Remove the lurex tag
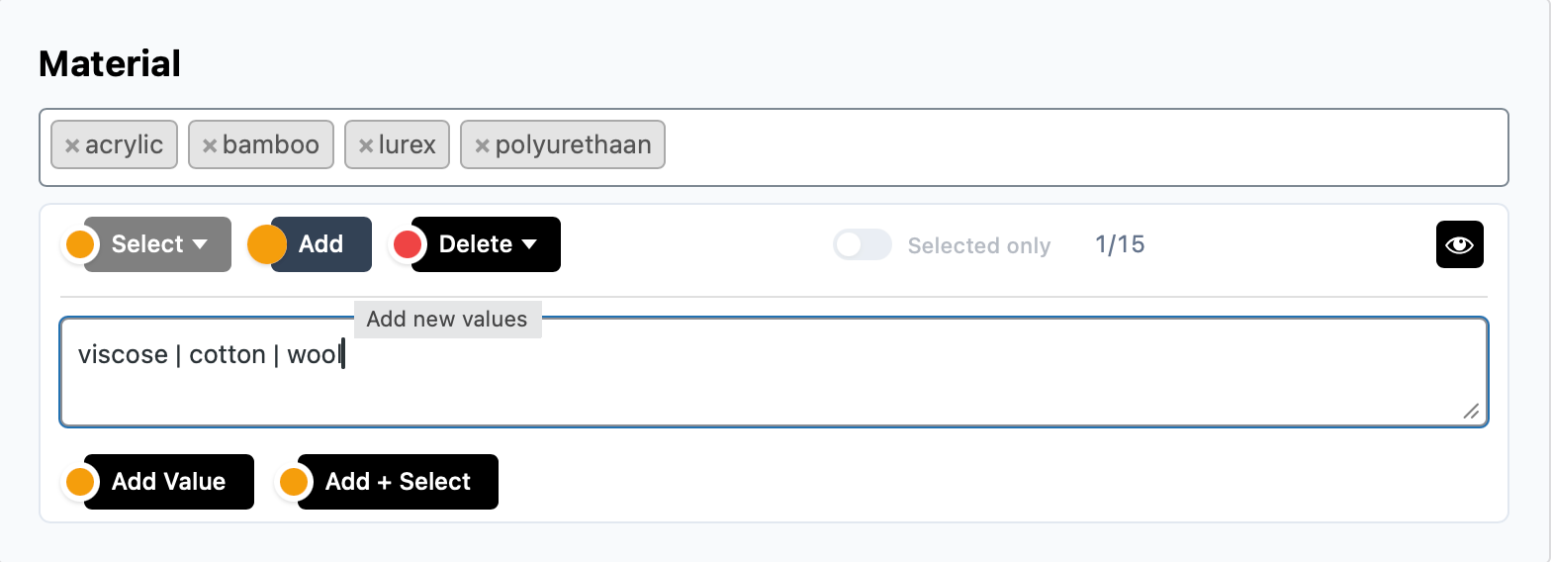 point(366,146)
